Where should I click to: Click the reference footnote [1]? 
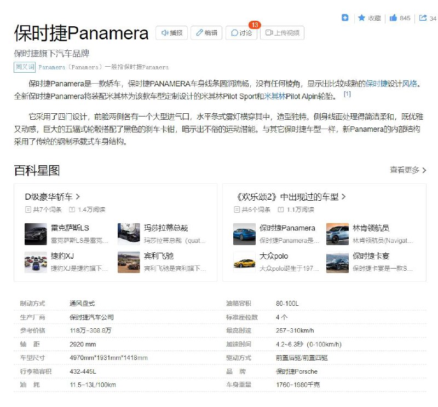tap(347, 94)
